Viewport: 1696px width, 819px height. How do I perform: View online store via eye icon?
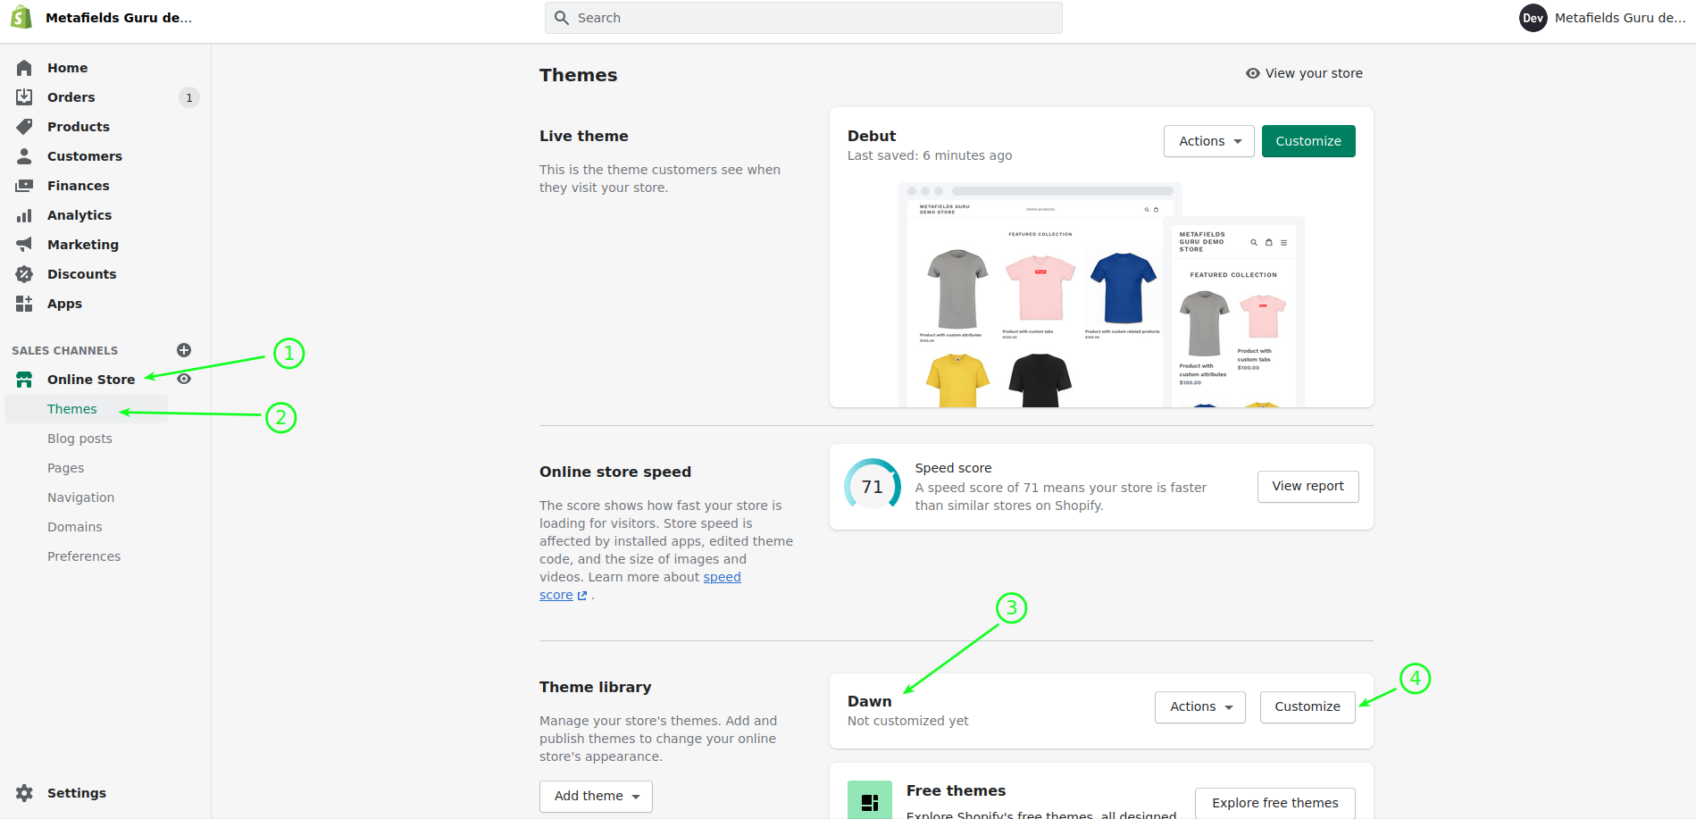pyautogui.click(x=184, y=379)
